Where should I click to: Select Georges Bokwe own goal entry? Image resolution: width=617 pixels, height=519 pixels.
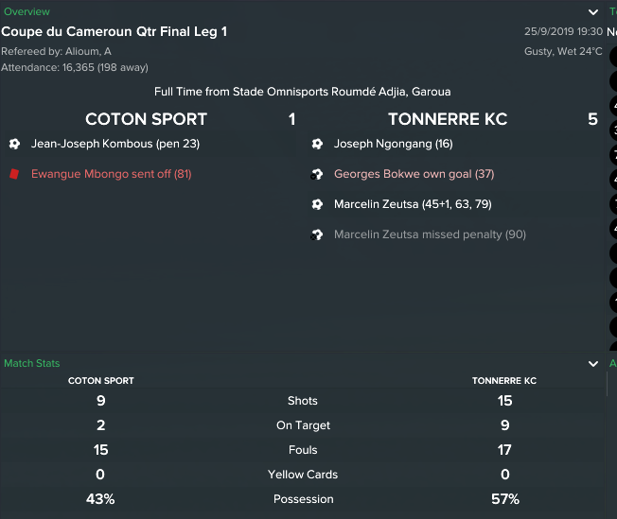pyautogui.click(x=414, y=174)
